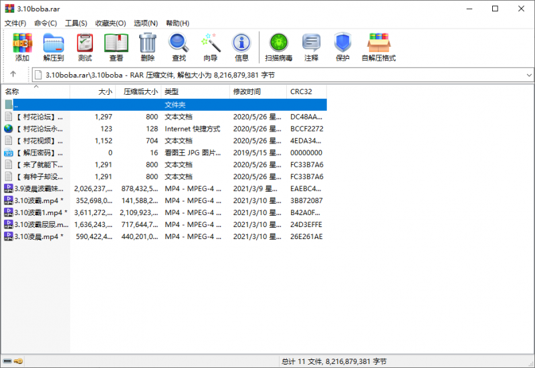This screenshot has width=535, height=368.
Task: Click the 保护 (Protect) shield icon
Action: coord(342,47)
